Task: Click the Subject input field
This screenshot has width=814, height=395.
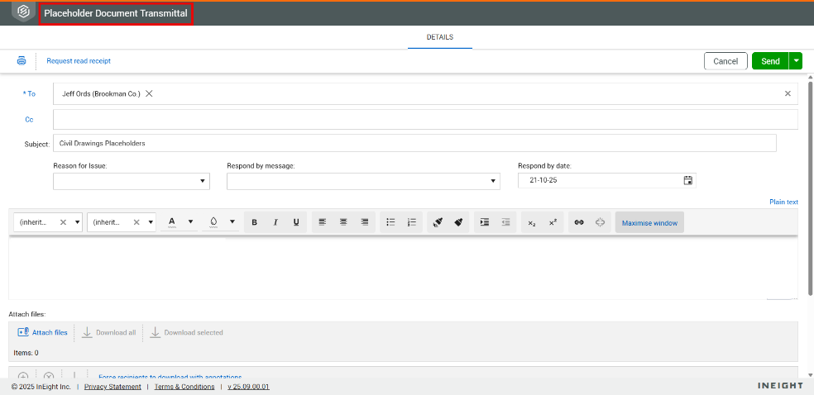Action: [x=414, y=143]
